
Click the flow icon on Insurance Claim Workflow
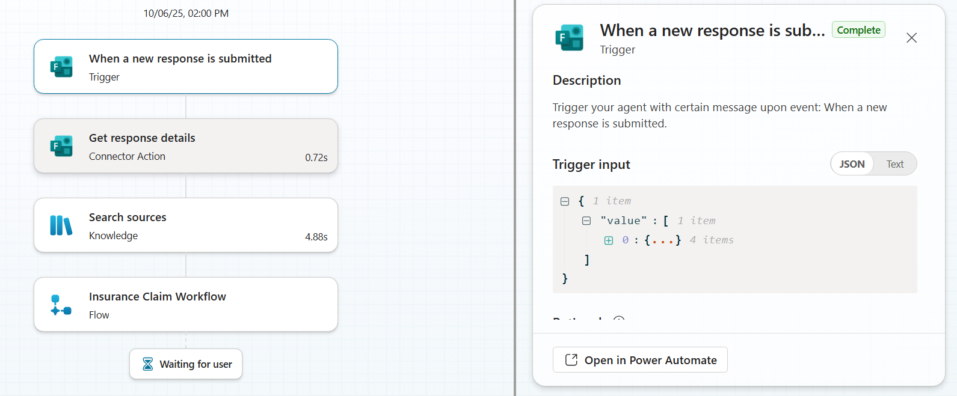61,305
